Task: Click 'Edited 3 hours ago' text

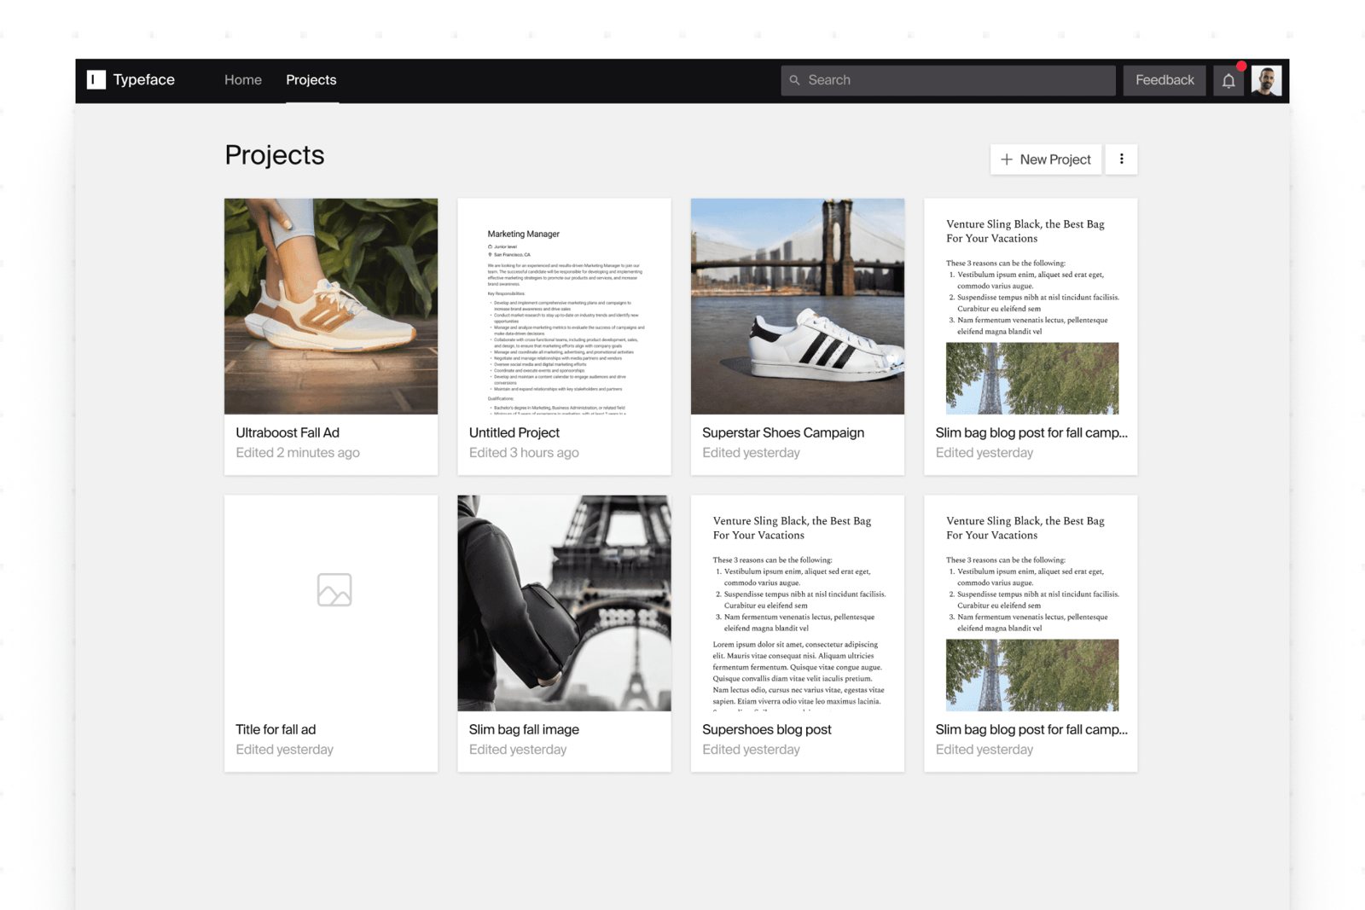Action: (x=524, y=453)
